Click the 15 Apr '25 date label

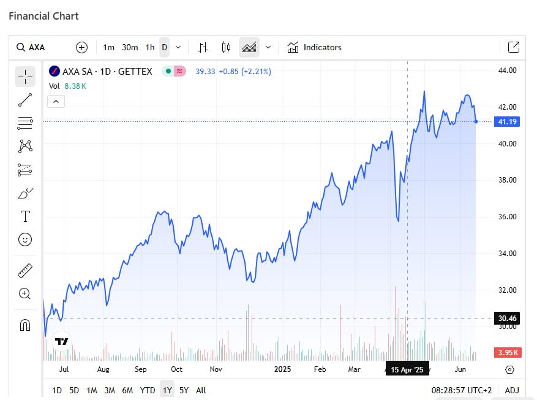(x=407, y=370)
